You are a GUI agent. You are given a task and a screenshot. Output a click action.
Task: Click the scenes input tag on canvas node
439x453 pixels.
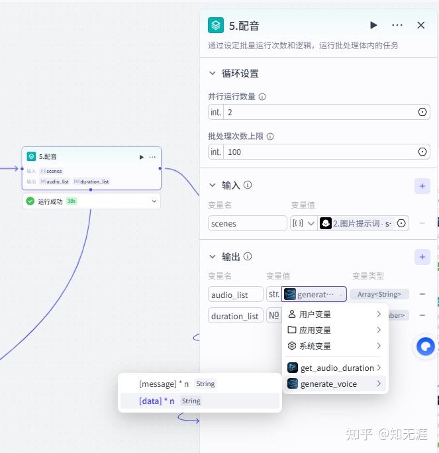pyautogui.click(x=52, y=172)
